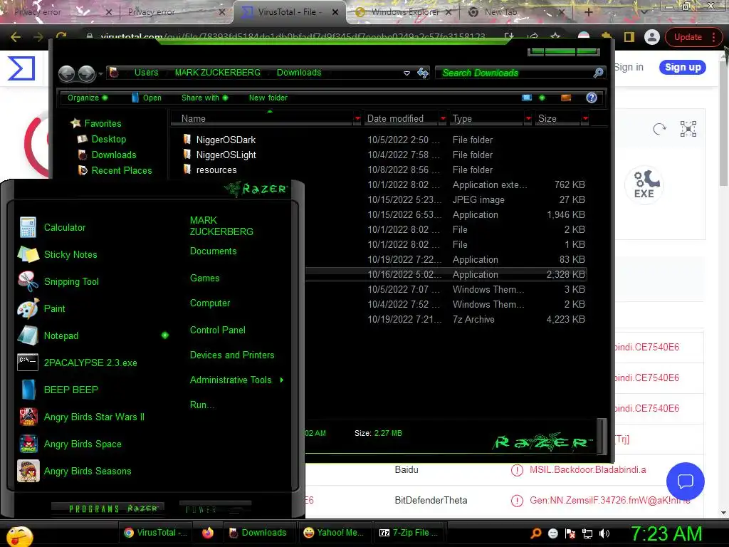Click the Explorer forward arrow button
729x547 pixels.
pyautogui.click(x=86, y=73)
